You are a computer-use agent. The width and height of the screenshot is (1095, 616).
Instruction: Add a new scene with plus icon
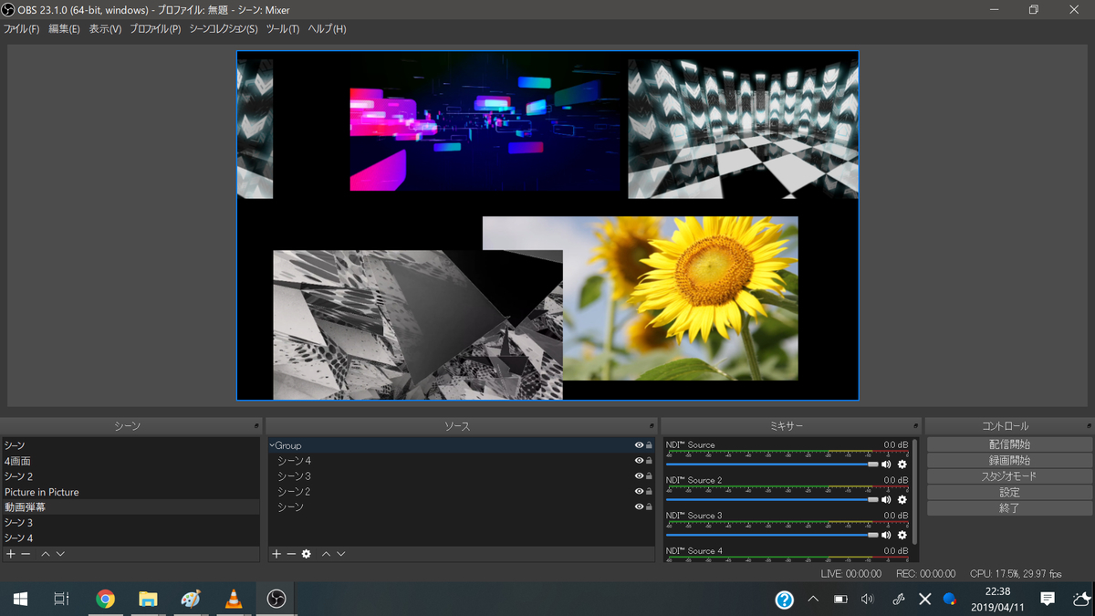11,554
